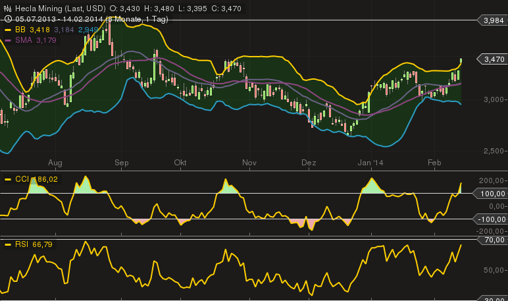Click the Sep label on time axis
This screenshot has width=508, height=301.
(x=121, y=161)
